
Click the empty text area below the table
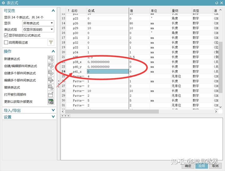coord(141,139)
